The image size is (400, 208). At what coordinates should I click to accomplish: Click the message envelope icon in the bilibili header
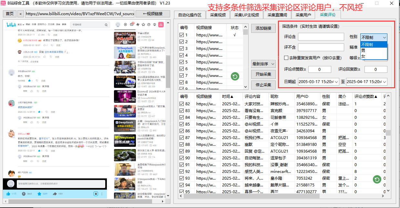(x=132, y=25)
